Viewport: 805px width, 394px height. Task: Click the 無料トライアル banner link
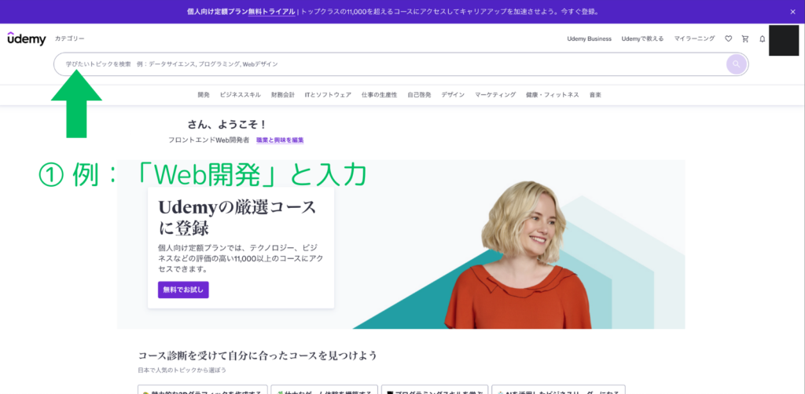click(271, 11)
